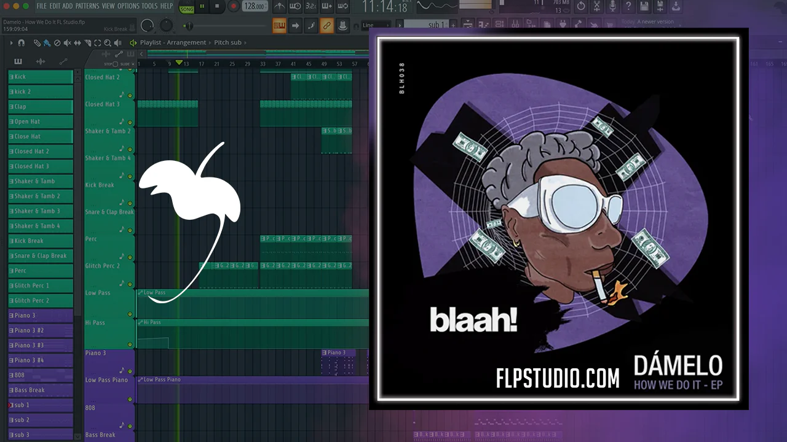This screenshot has height=442, width=787.
Task: Toggle the metronome icon
Action: [280, 7]
